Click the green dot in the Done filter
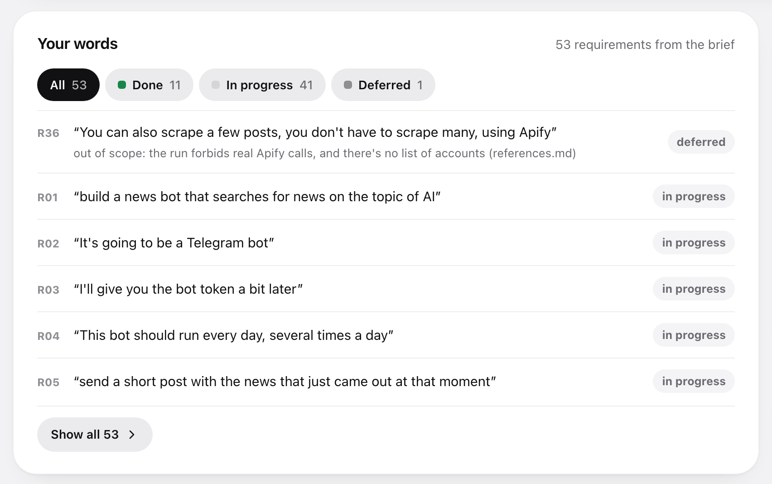Screen dimensions: 772x484 (122, 85)
